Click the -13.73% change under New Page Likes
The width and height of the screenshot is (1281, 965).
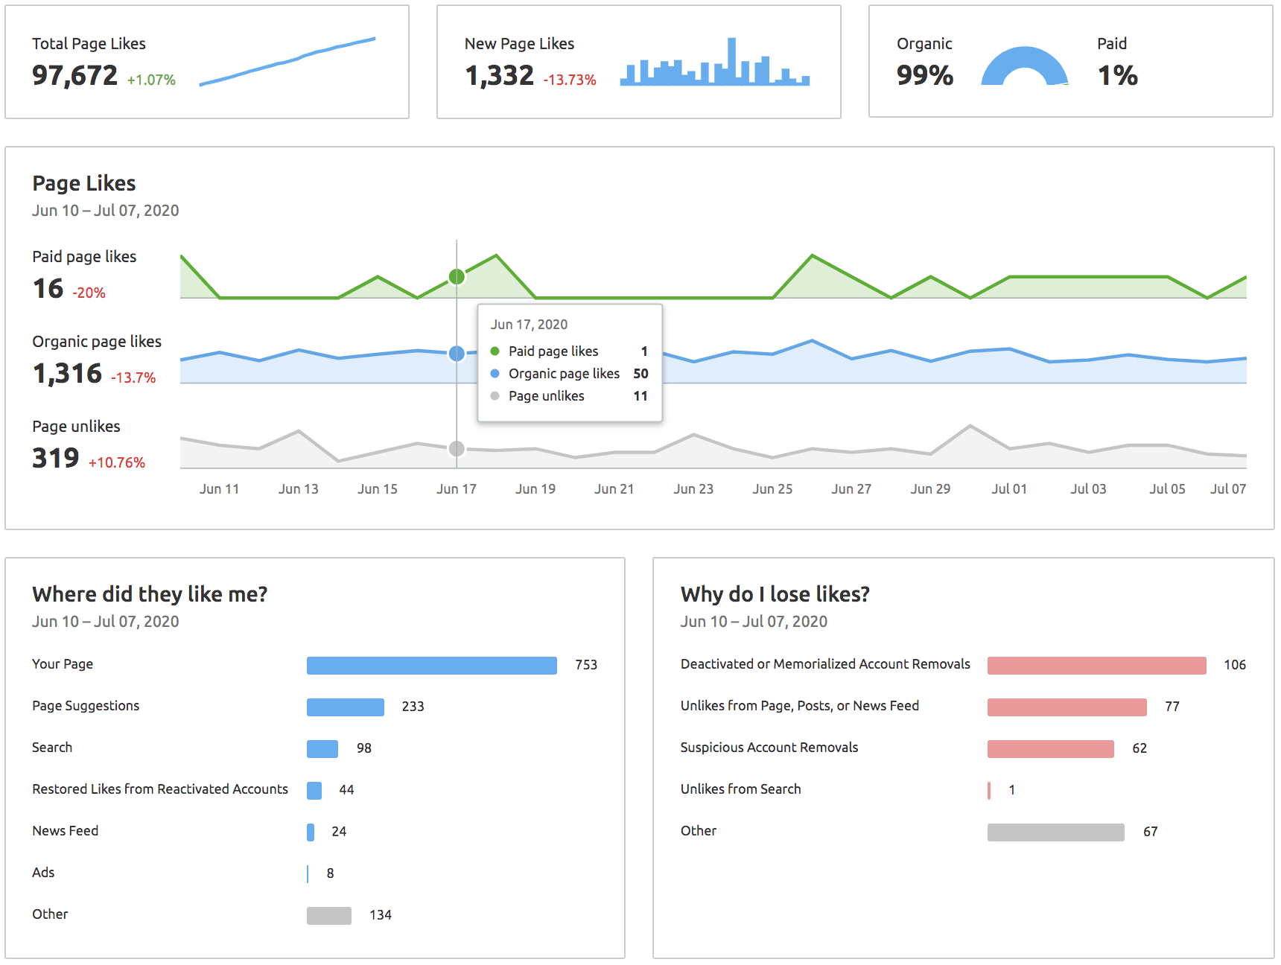coord(570,80)
